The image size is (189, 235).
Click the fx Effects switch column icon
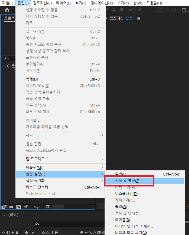click(95, 232)
